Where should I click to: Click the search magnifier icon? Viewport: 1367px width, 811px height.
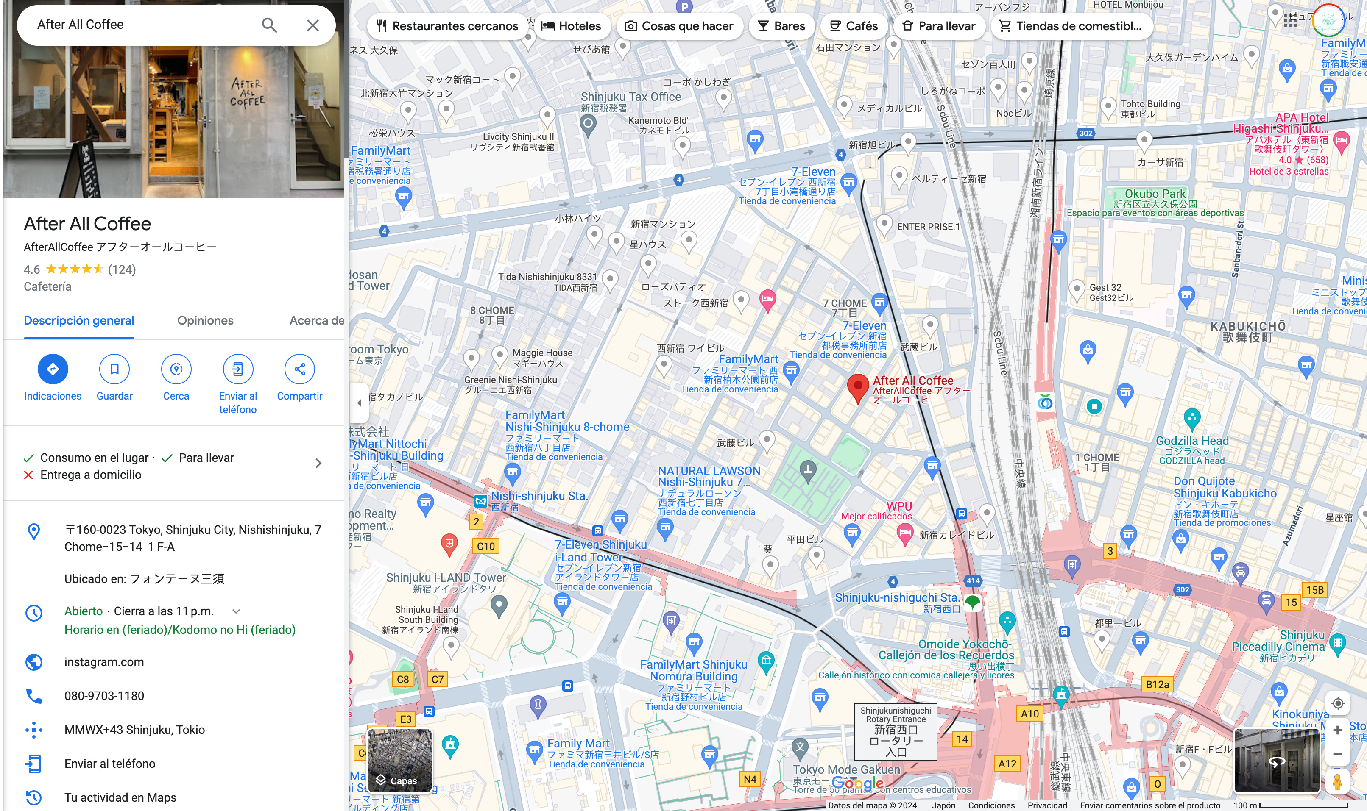coord(269,25)
